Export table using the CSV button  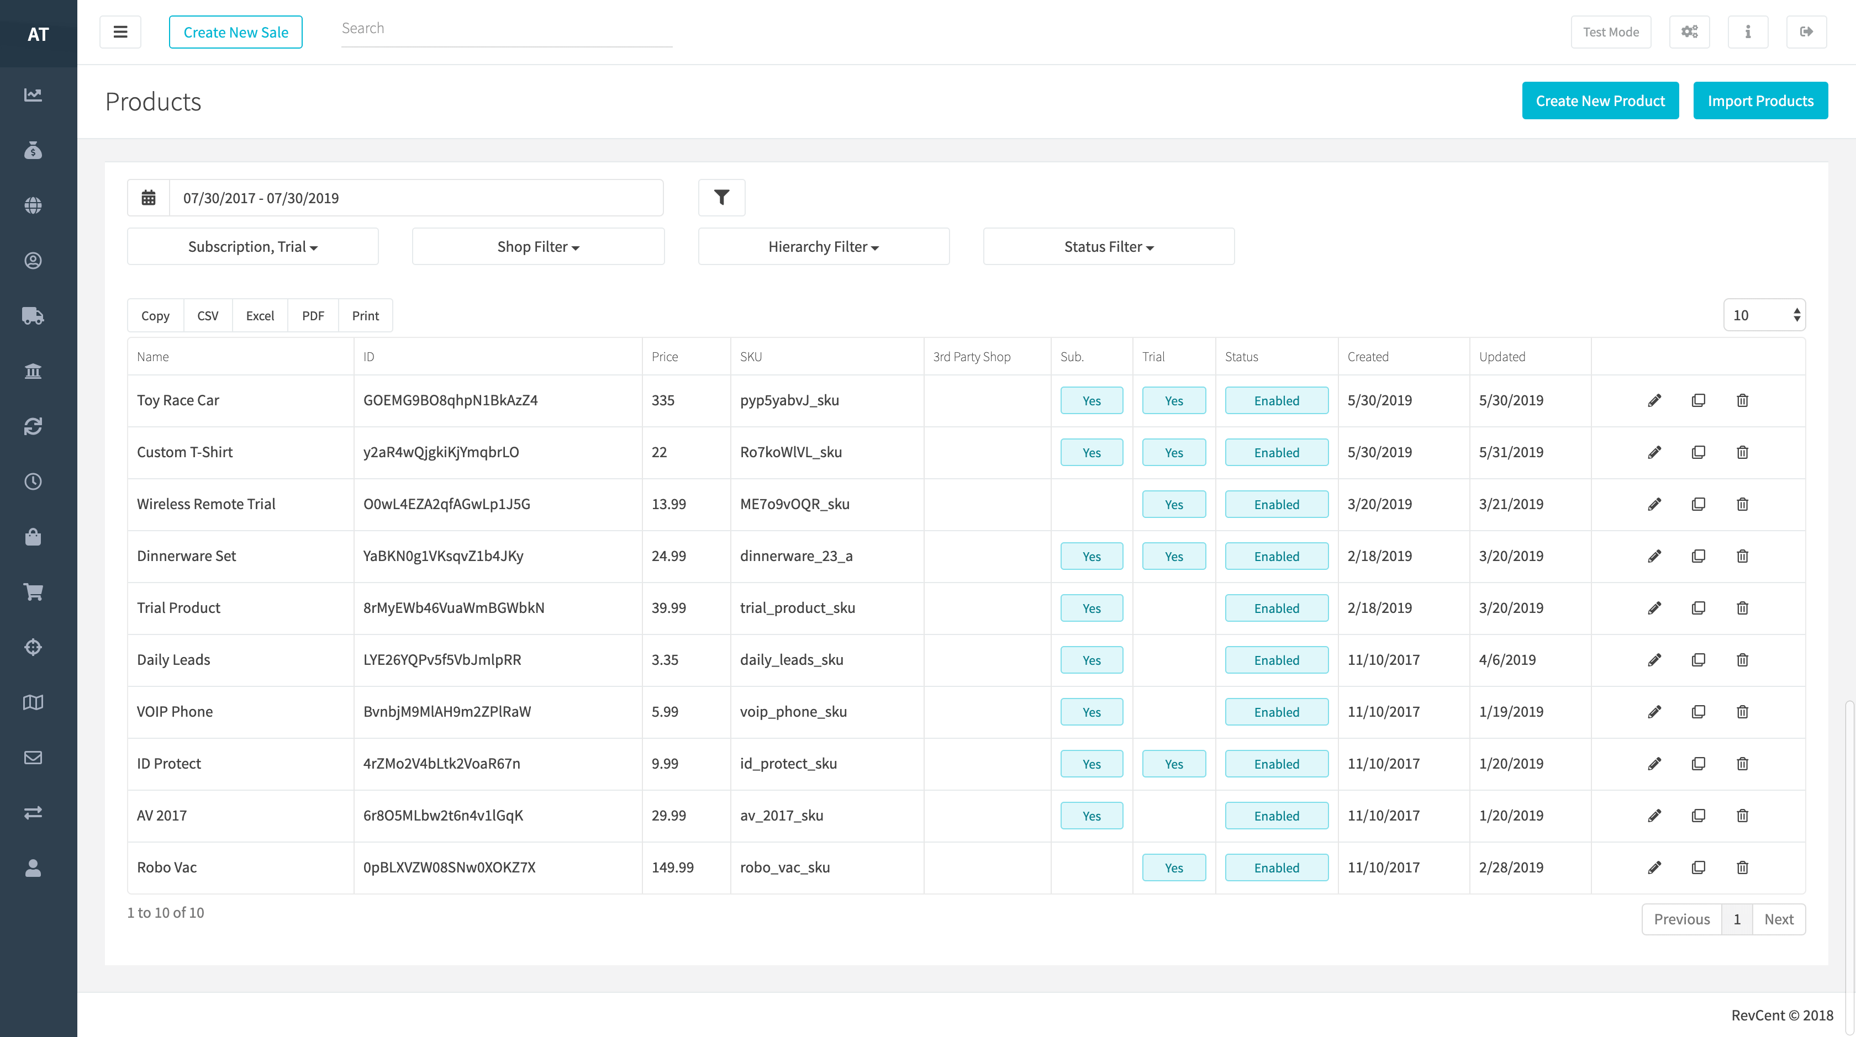click(x=208, y=315)
